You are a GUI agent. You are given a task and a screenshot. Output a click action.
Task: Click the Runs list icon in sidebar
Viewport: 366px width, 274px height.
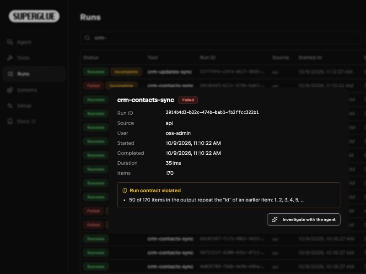coord(10,74)
